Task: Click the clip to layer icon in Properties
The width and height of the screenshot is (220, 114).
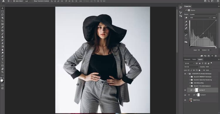Action: pyautogui.click(x=202, y=56)
